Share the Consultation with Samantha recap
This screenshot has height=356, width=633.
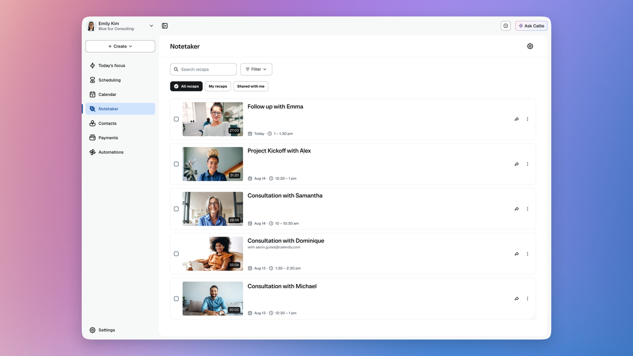click(x=516, y=209)
